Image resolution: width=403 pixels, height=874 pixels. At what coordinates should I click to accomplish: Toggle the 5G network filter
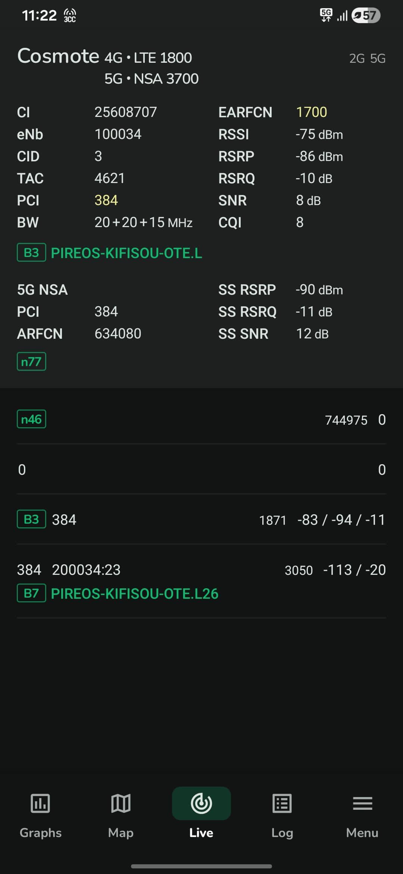click(x=378, y=58)
